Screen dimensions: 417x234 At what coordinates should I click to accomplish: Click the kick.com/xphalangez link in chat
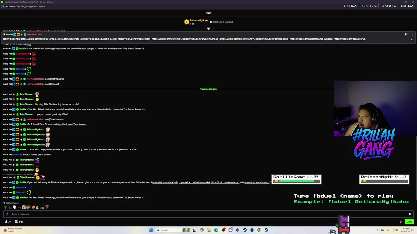(225, 182)
